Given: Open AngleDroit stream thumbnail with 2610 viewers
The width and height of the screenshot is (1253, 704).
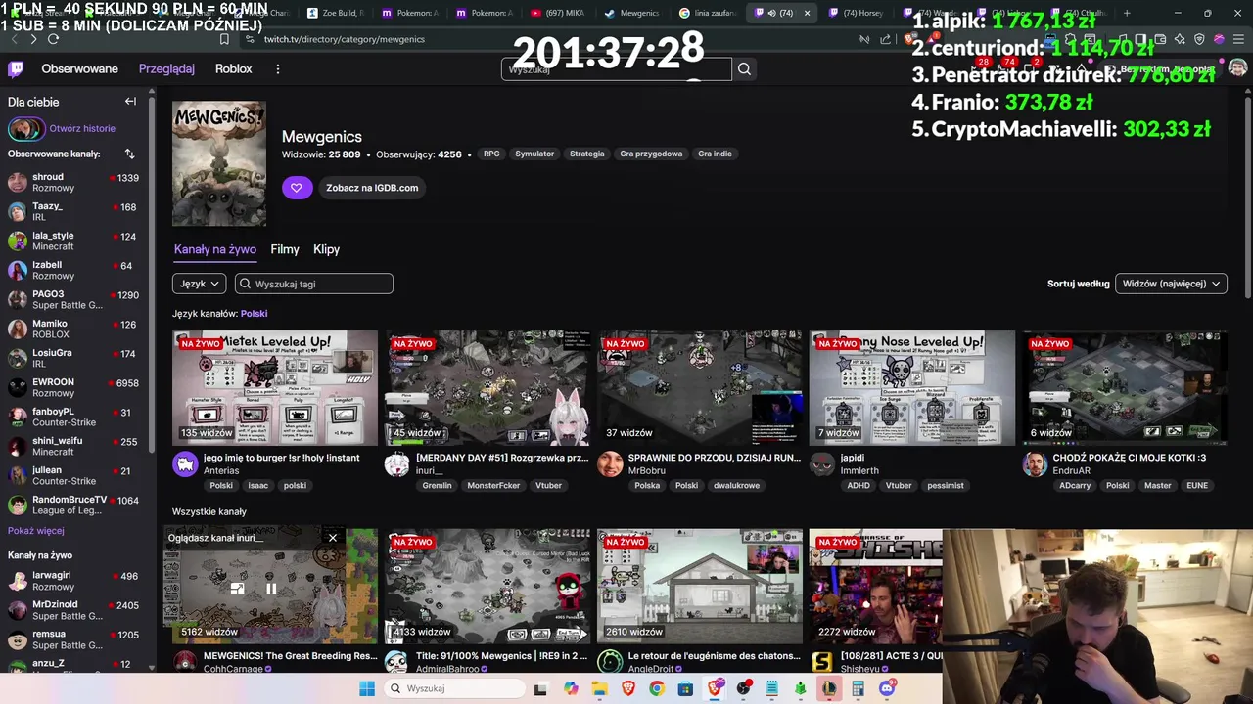Looking at the screenshot, I should pyautogui.click(x=700, y=587).
